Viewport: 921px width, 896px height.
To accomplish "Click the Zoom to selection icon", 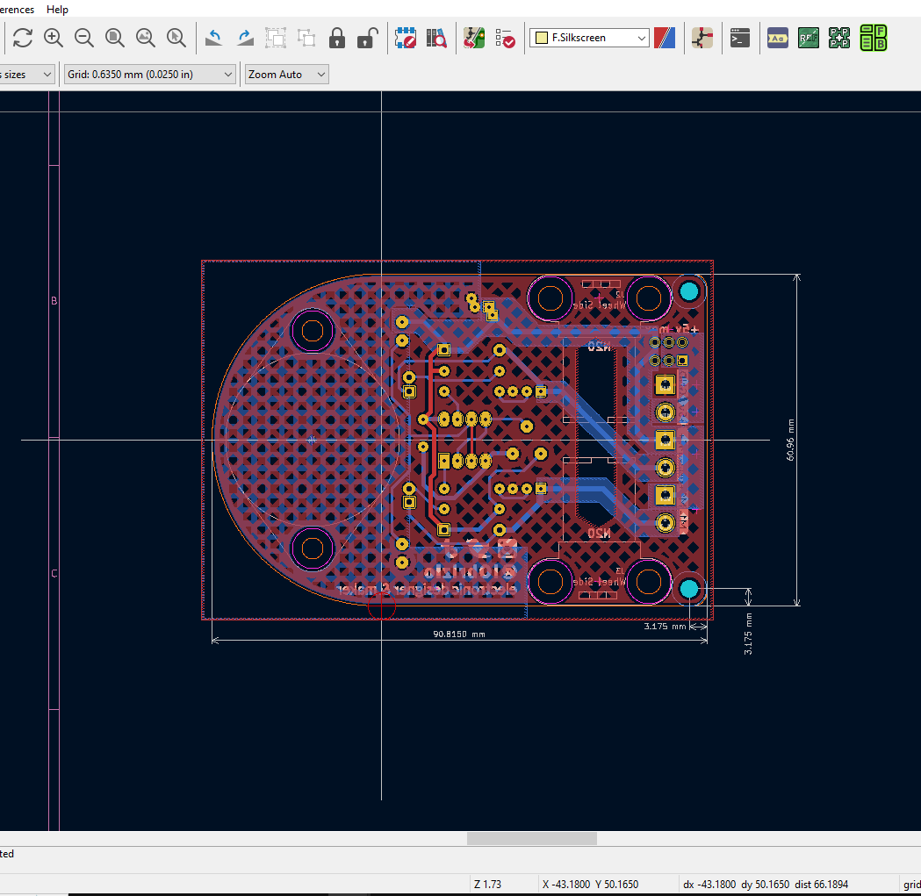I will tap(176, 38).
